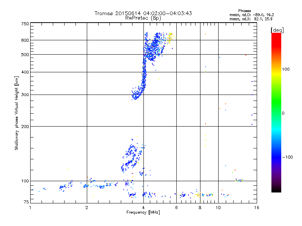Click the x-axis label '4'

143,208
